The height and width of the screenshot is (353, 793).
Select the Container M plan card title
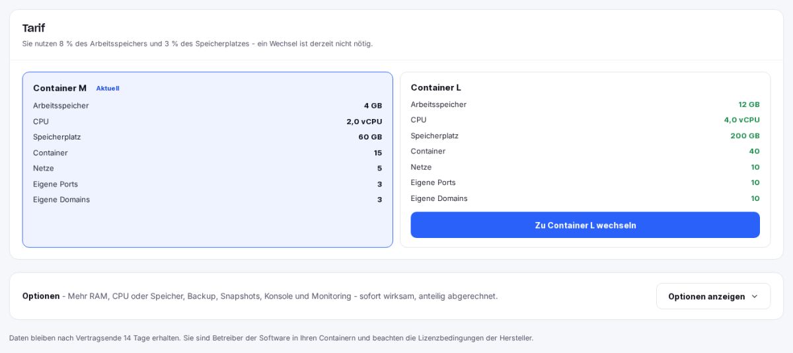(59, 88)
